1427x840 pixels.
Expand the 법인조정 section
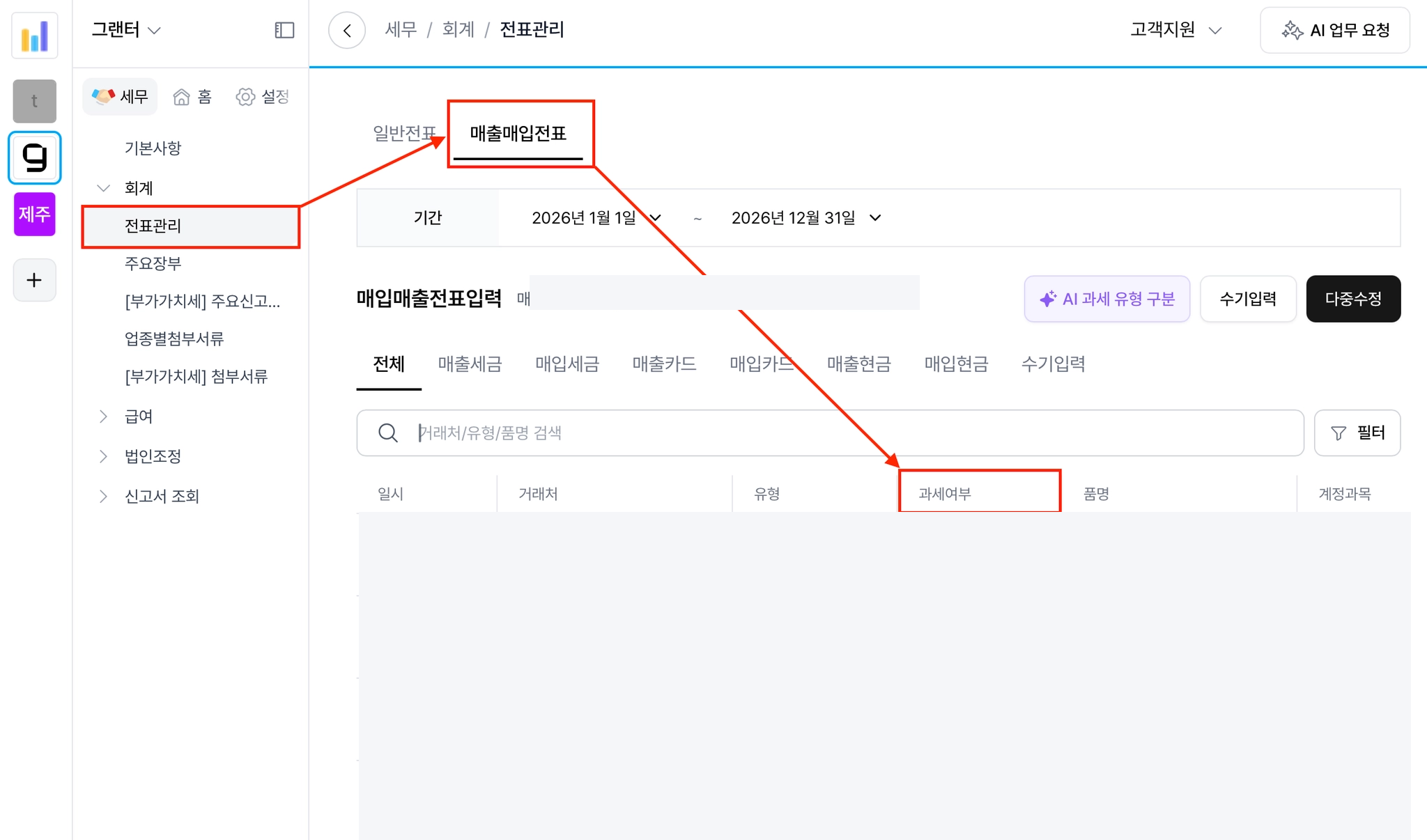coord(103,456)
